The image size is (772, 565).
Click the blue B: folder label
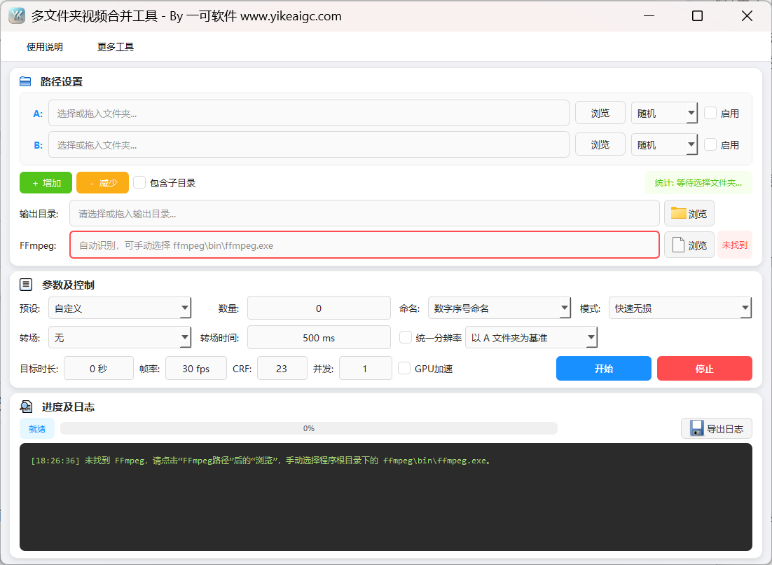click(x=38, y=145)
